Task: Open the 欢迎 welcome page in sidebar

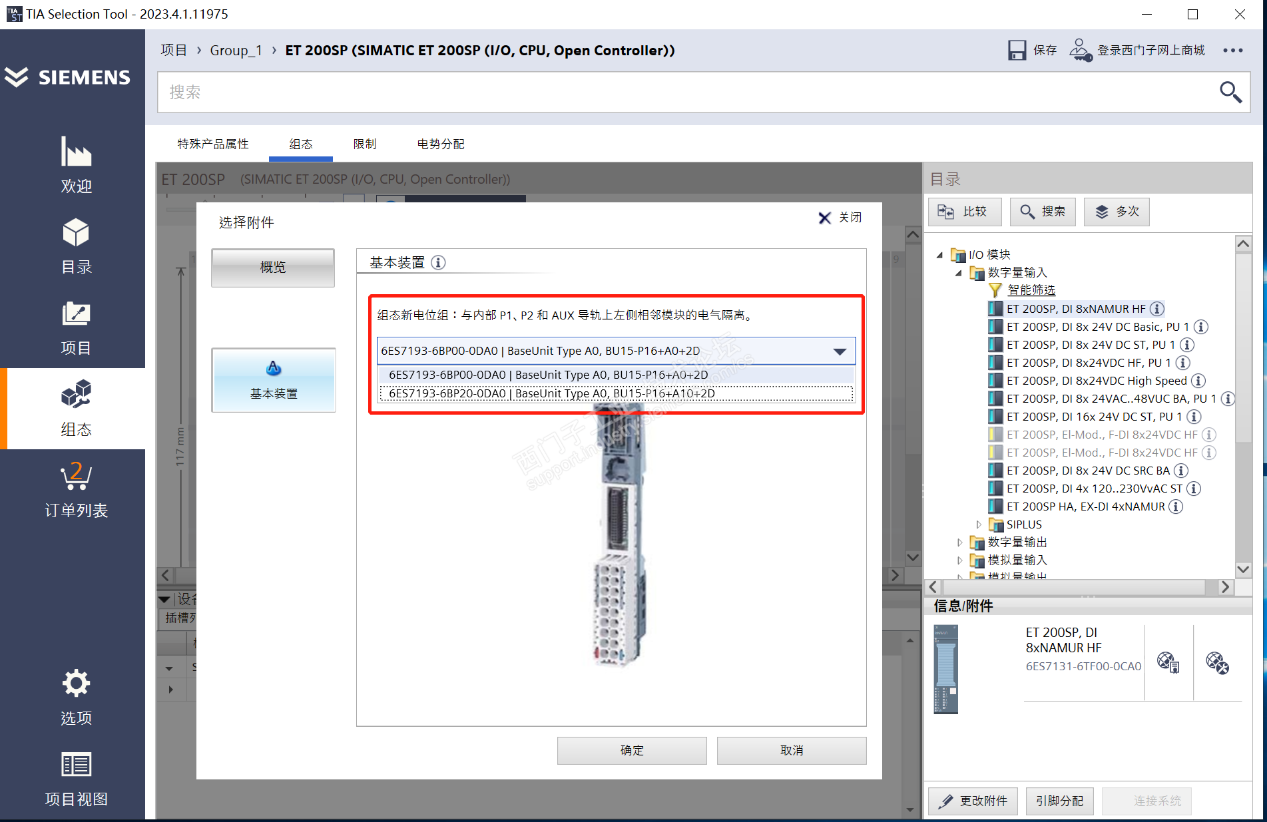Action: coord(76,165)
